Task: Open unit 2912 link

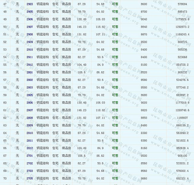Action: [x=30, y=65]
